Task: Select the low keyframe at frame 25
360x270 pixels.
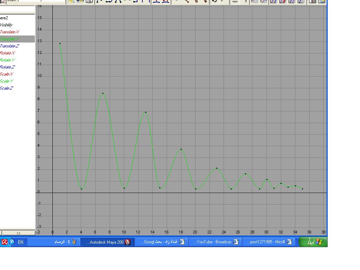Action: coord(231,189)
